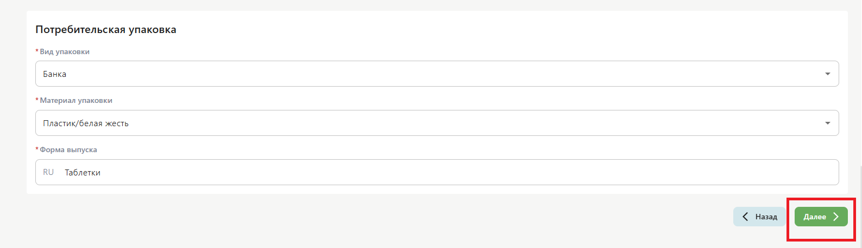Click the Материал упаковки field label
This screenshot has height=248, width=862.
coord(76,100)
